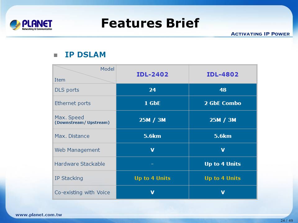This screenshot has height=223, width=298.
Task: Click '25M / 3M' under IDL-2402
Action: [152, 120]
